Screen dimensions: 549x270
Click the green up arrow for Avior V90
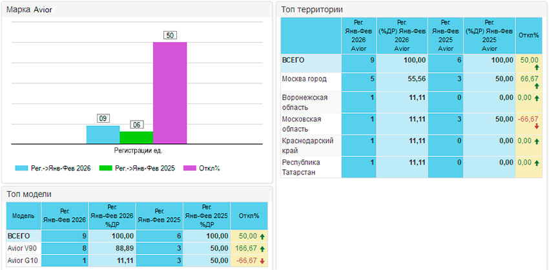pos(262,248)
